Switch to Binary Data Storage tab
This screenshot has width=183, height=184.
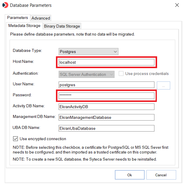click(62, 26)
